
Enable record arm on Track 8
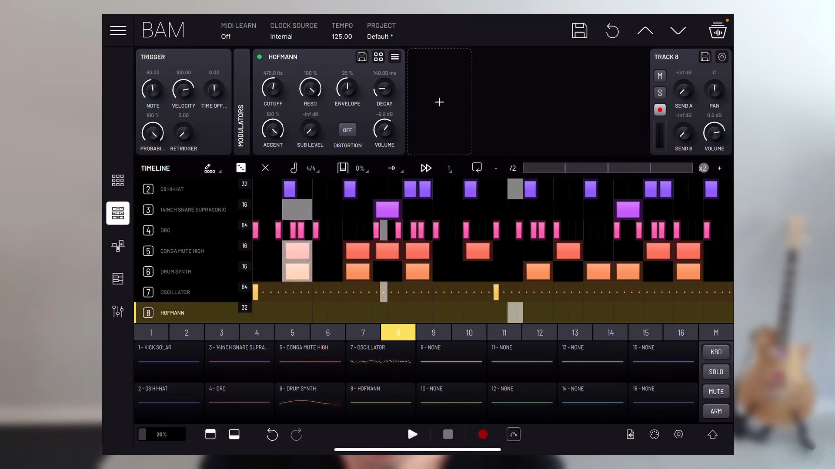point(660,109)
